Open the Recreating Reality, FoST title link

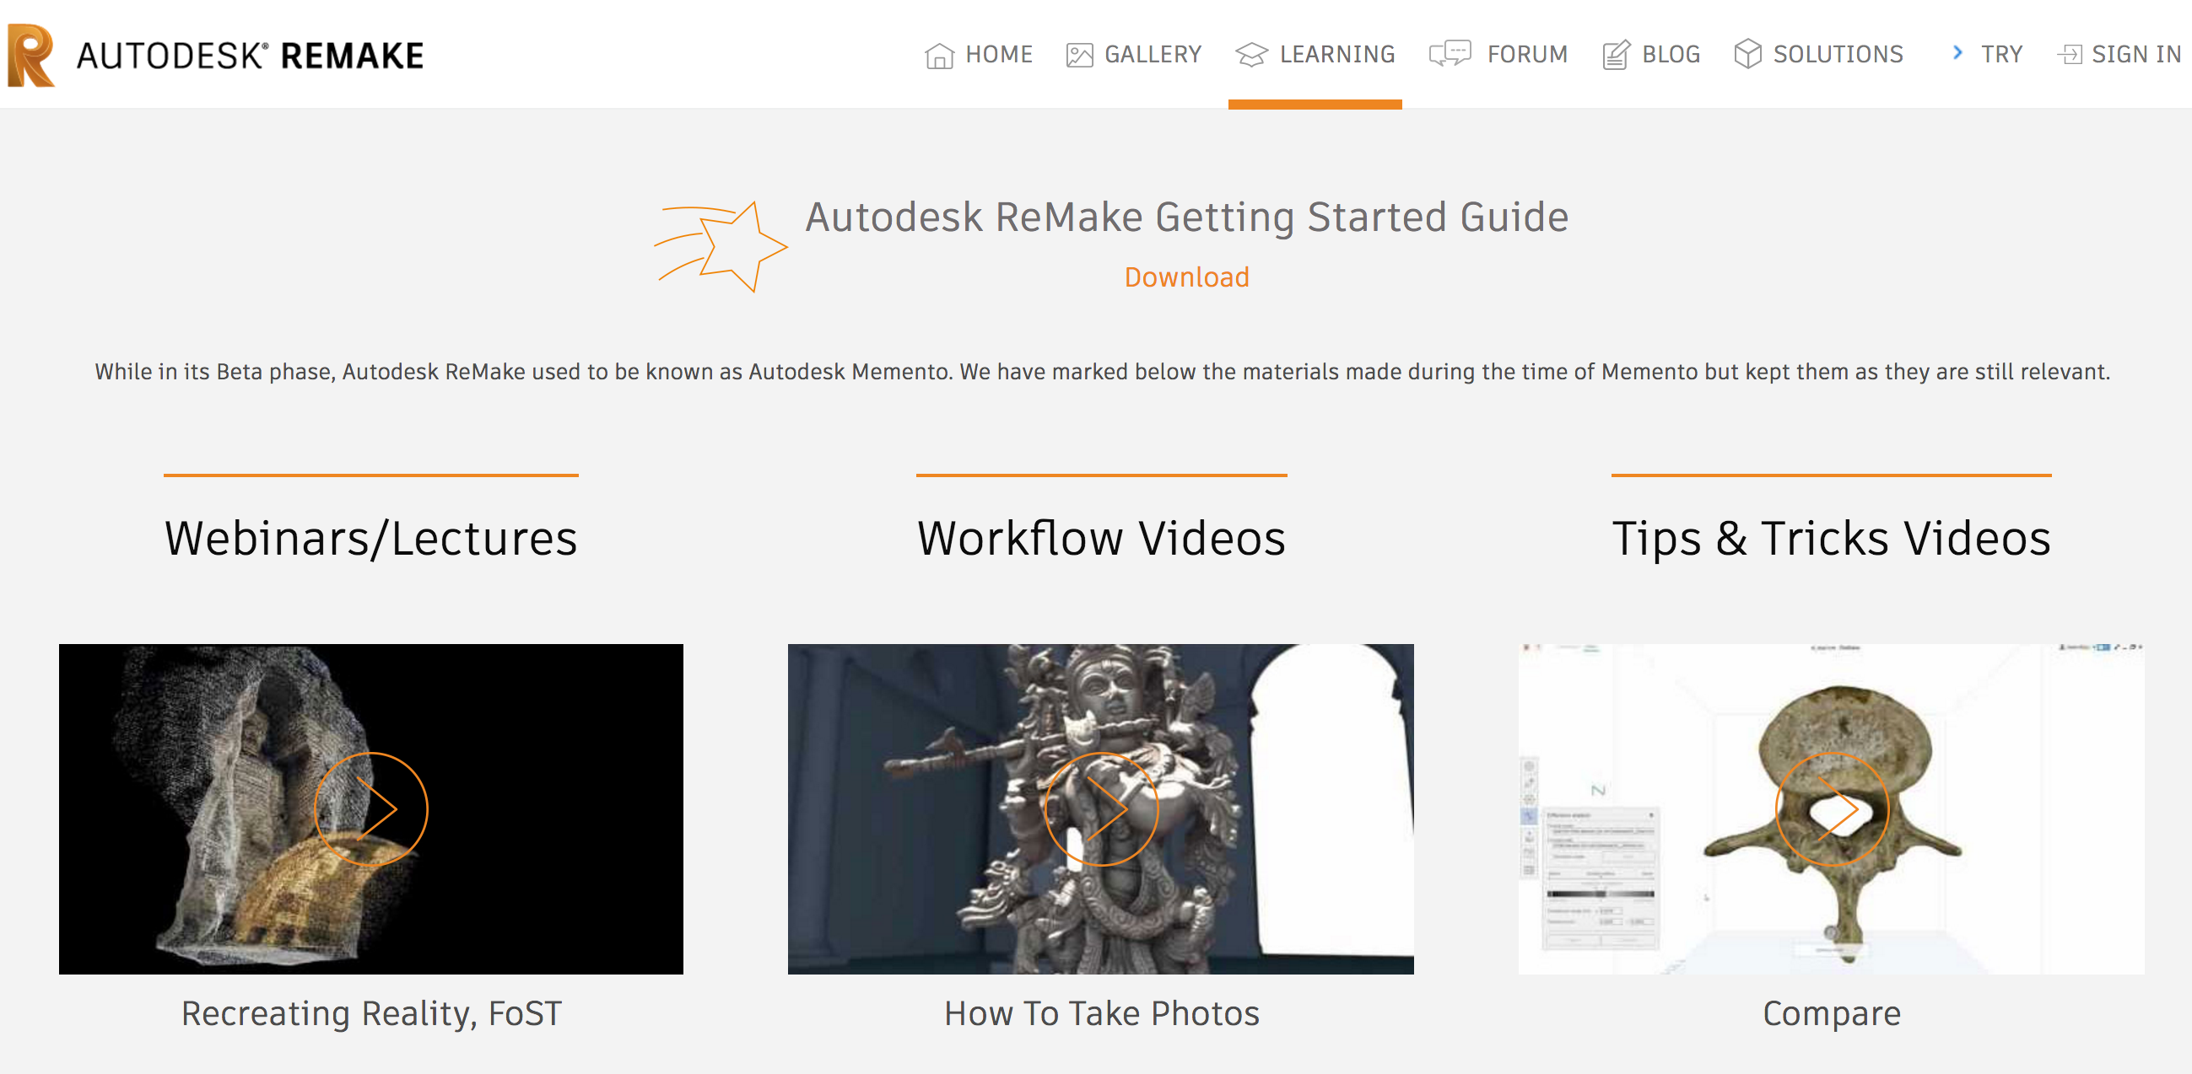point(371,1013)
